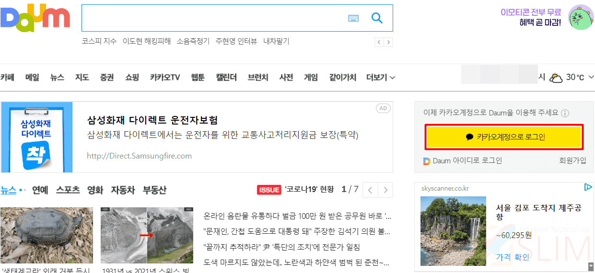Go to previous issue page arrow
The image size is (595, 273).
click(x=370, y=190)
